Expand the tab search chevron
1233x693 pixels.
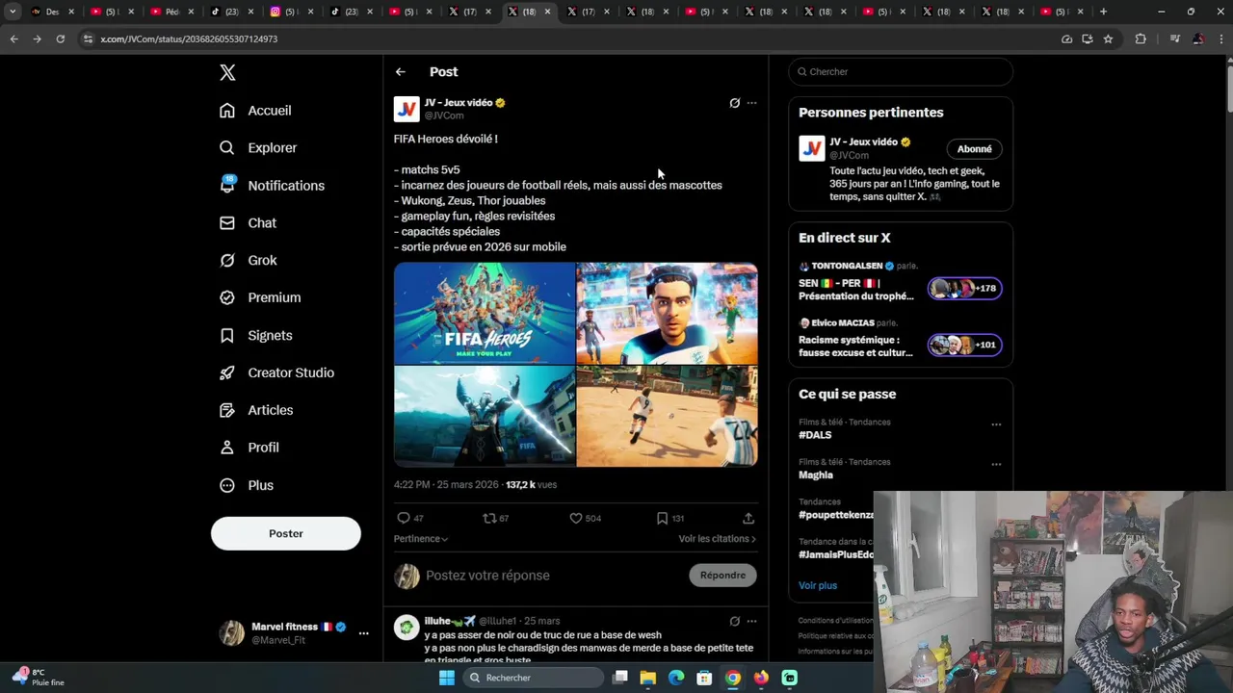pos(13,12)
